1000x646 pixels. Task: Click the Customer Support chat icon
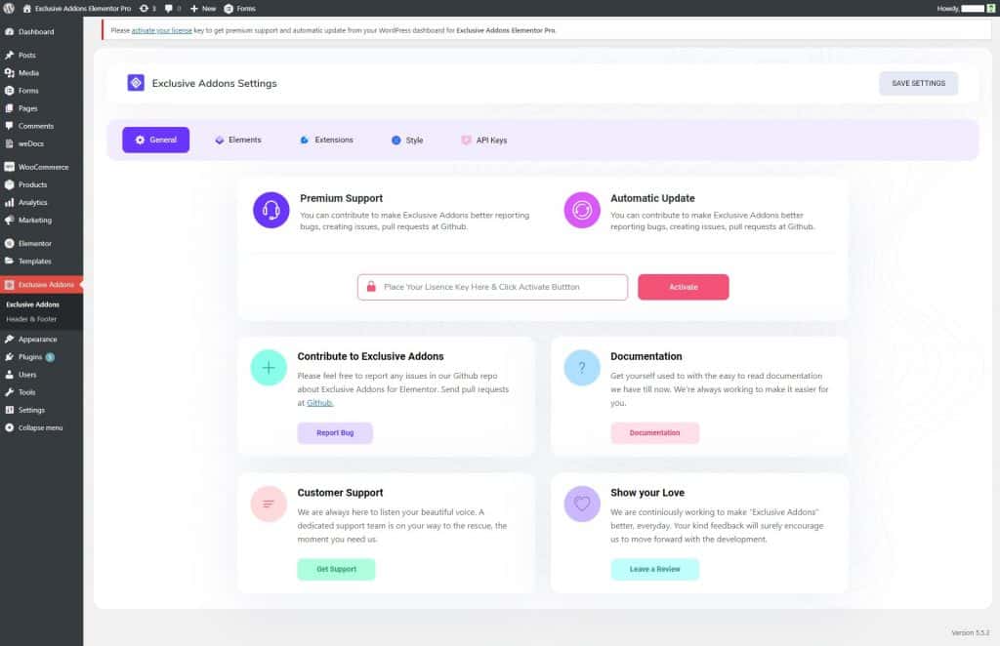pyautogui.click(x=269, y=504)
